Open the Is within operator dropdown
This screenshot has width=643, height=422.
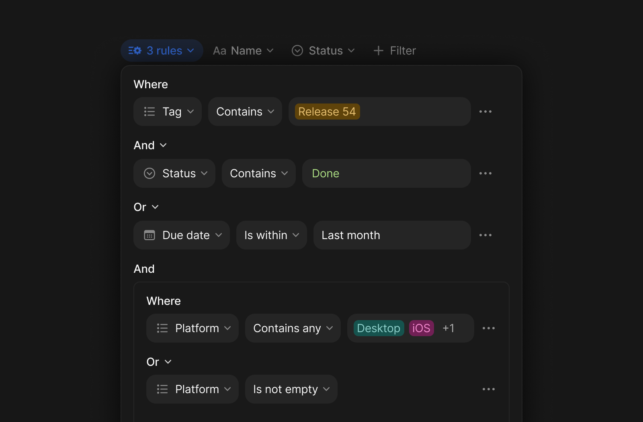pyautogui.click(x=272, y=235)
